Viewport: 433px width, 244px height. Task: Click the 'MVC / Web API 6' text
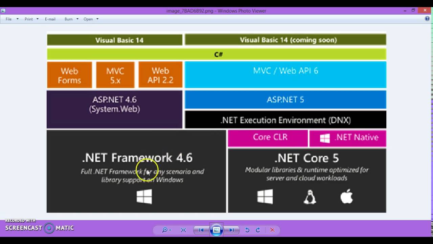click(286, 70)
